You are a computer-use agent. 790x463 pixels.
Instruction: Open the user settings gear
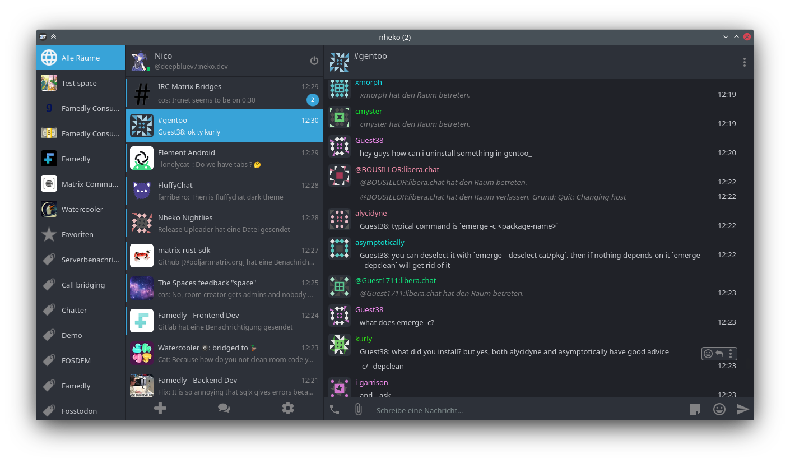tap(287, 408)
